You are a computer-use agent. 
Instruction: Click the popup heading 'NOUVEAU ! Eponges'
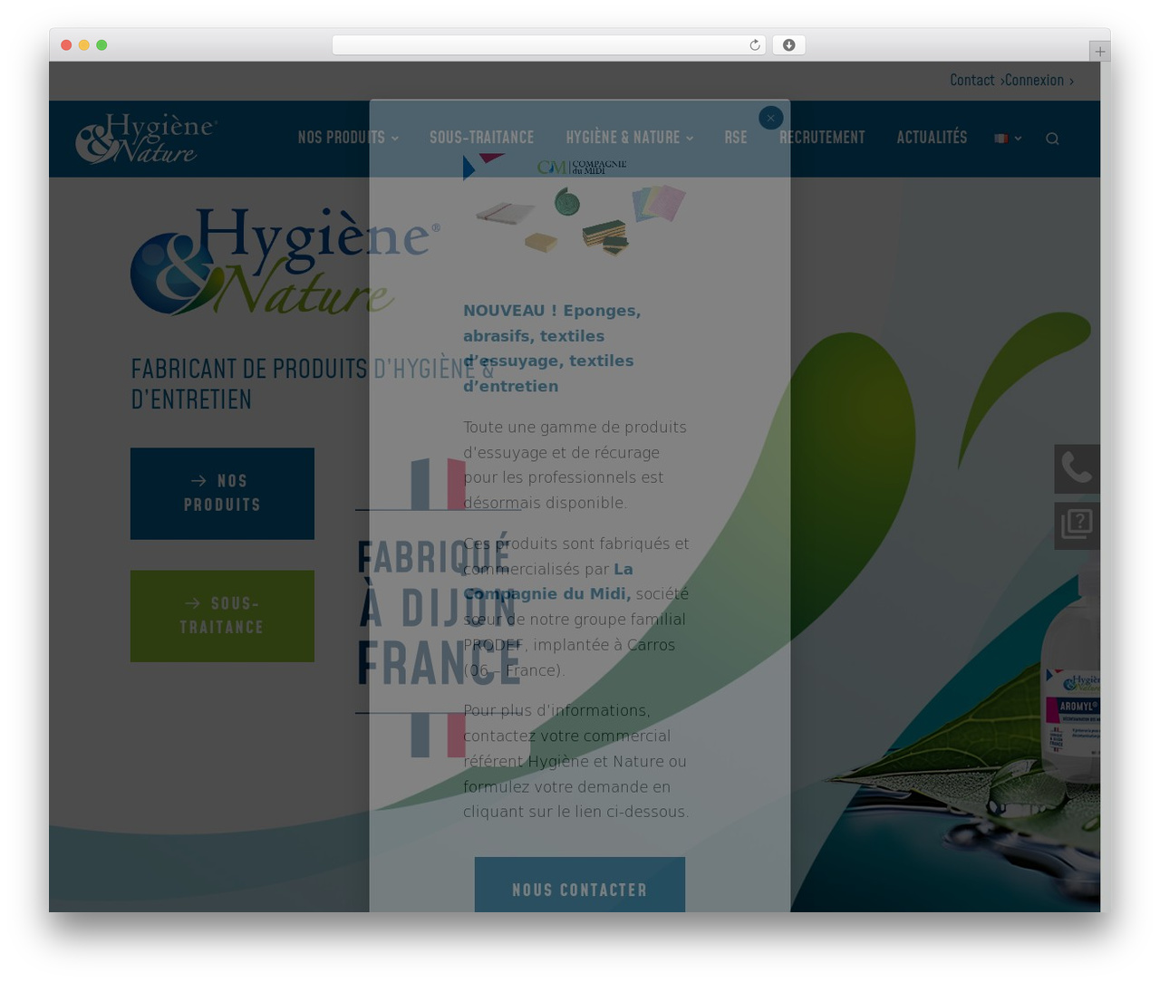tap(552, 348)
